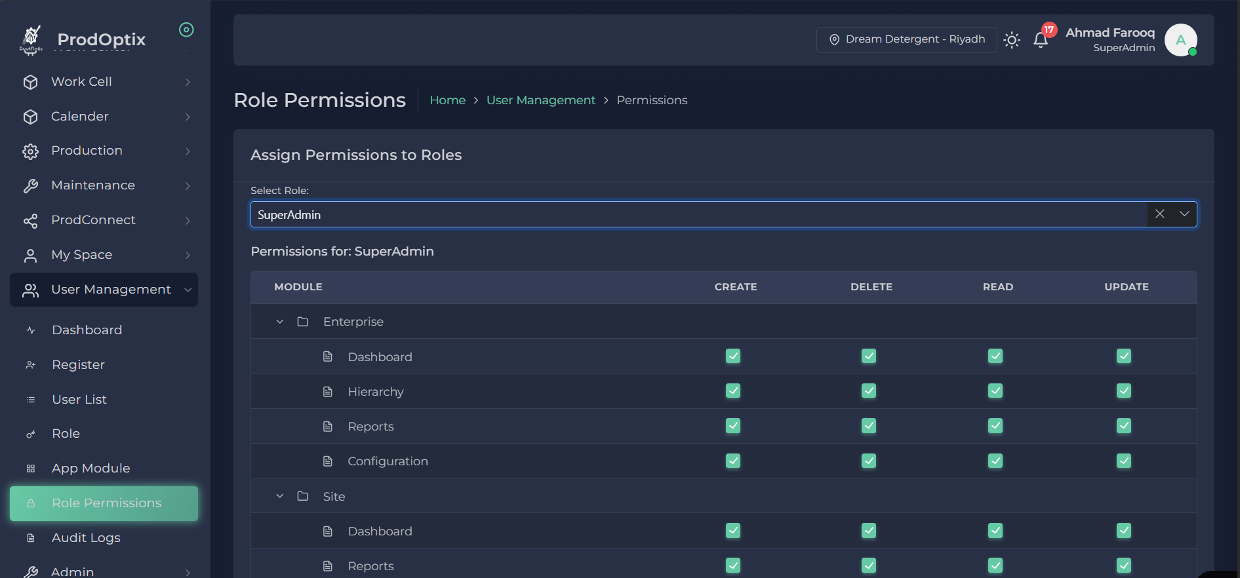The image size is (1240, 578).
Task: Click the Production gear icon
Action: coord(30,151)
